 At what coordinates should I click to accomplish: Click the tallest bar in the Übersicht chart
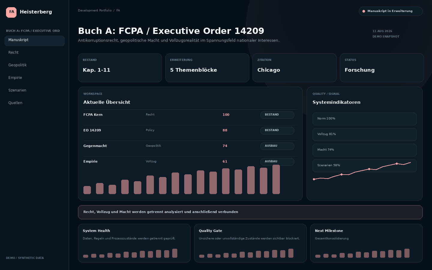tap(276, 179)
